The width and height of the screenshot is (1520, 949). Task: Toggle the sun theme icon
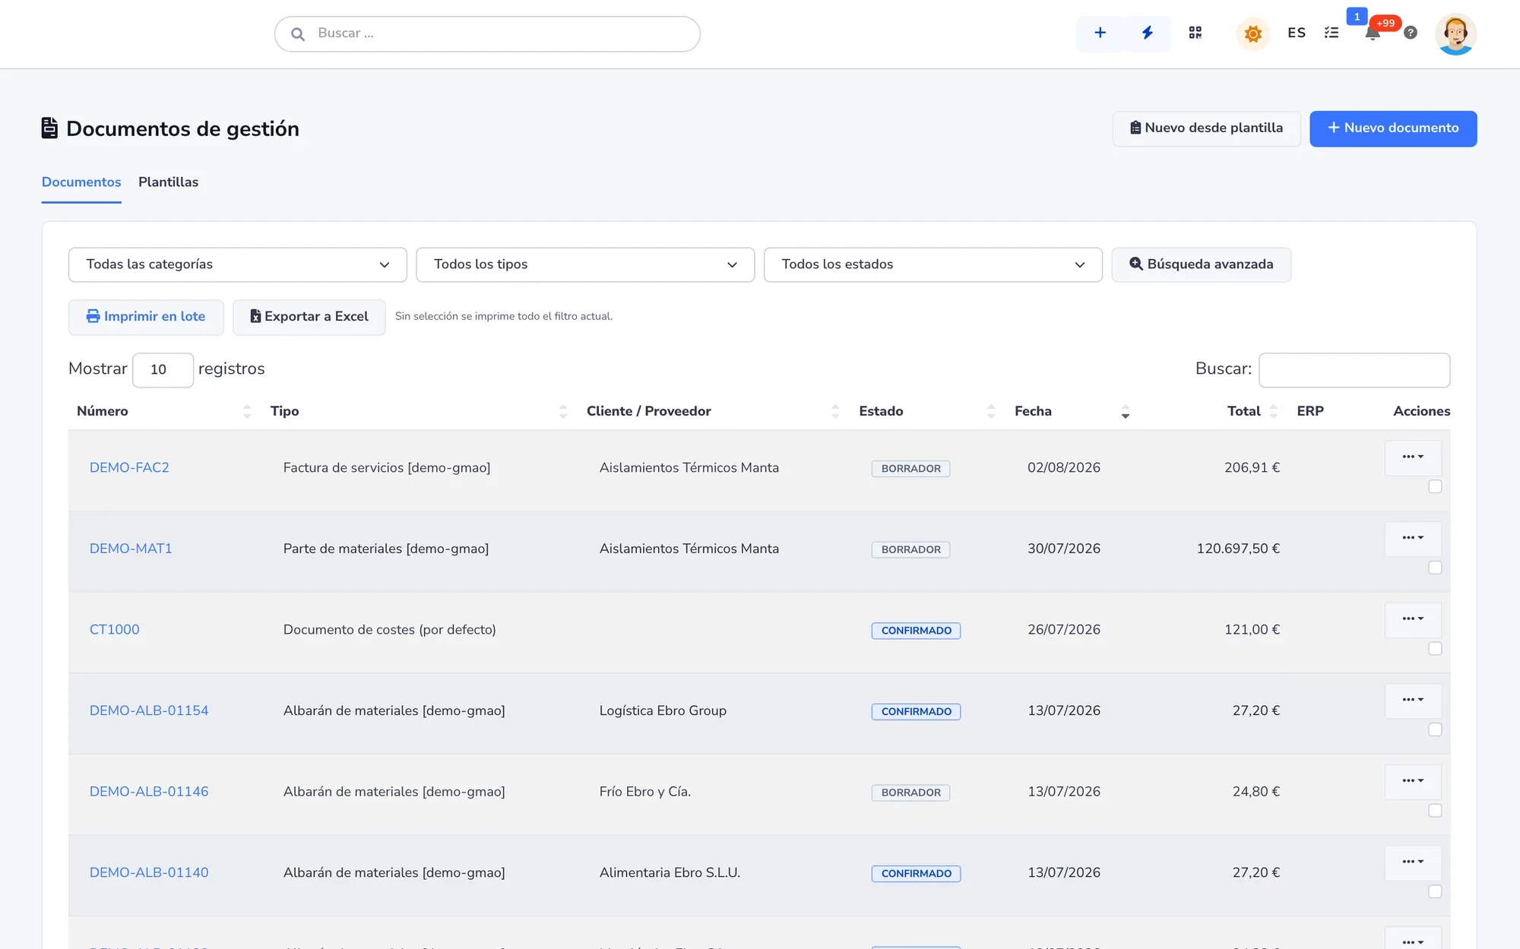[x=1252, y=33]
